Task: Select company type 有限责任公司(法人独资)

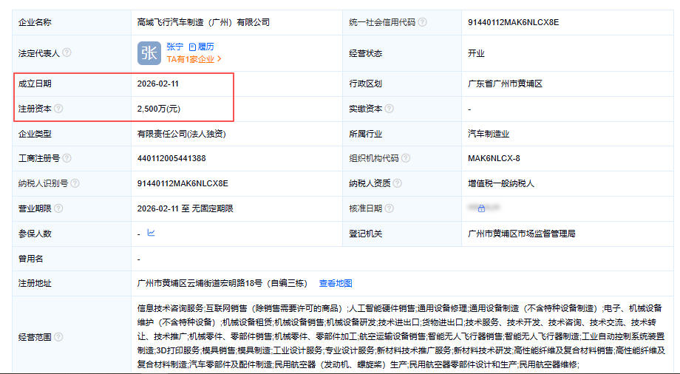Action: coord(181,134)
